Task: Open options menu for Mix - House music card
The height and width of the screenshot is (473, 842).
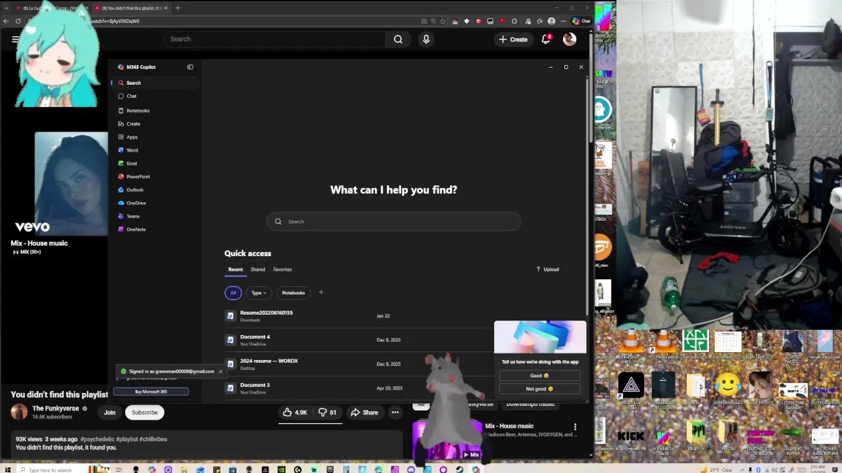Action: 575,427
